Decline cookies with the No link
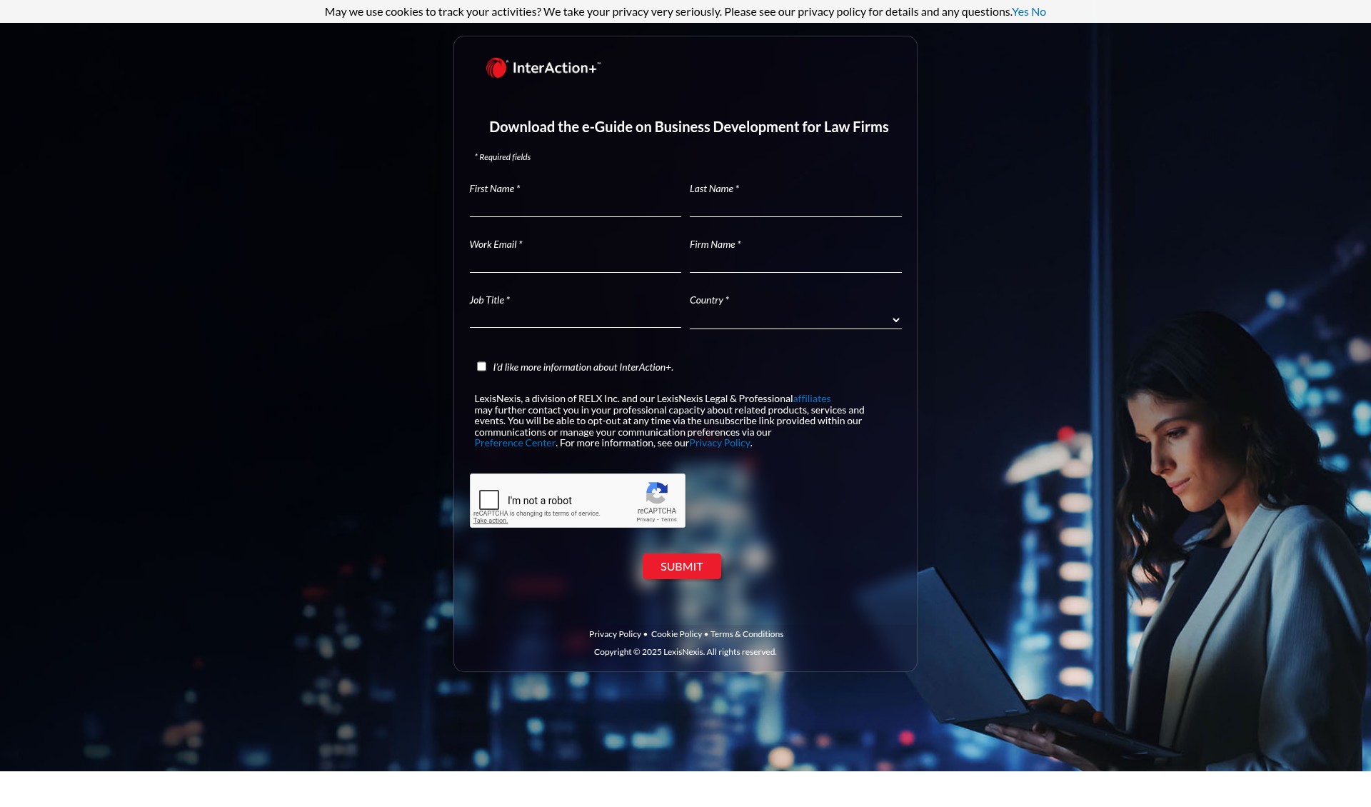 click(x=1039, y=11)
